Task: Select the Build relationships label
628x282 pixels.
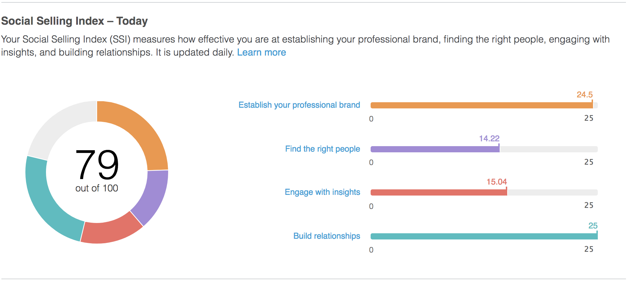Action: point(326,236)
